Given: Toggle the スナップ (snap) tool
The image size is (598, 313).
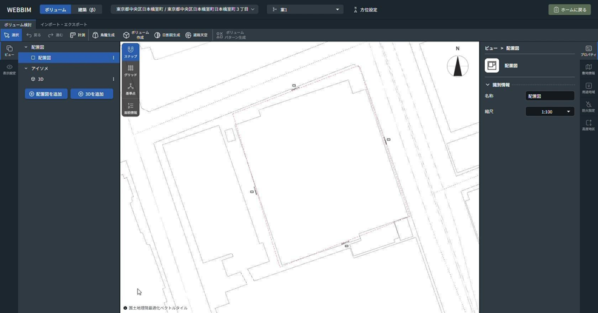Looking at the screenshot, I should tap(130, 52).
